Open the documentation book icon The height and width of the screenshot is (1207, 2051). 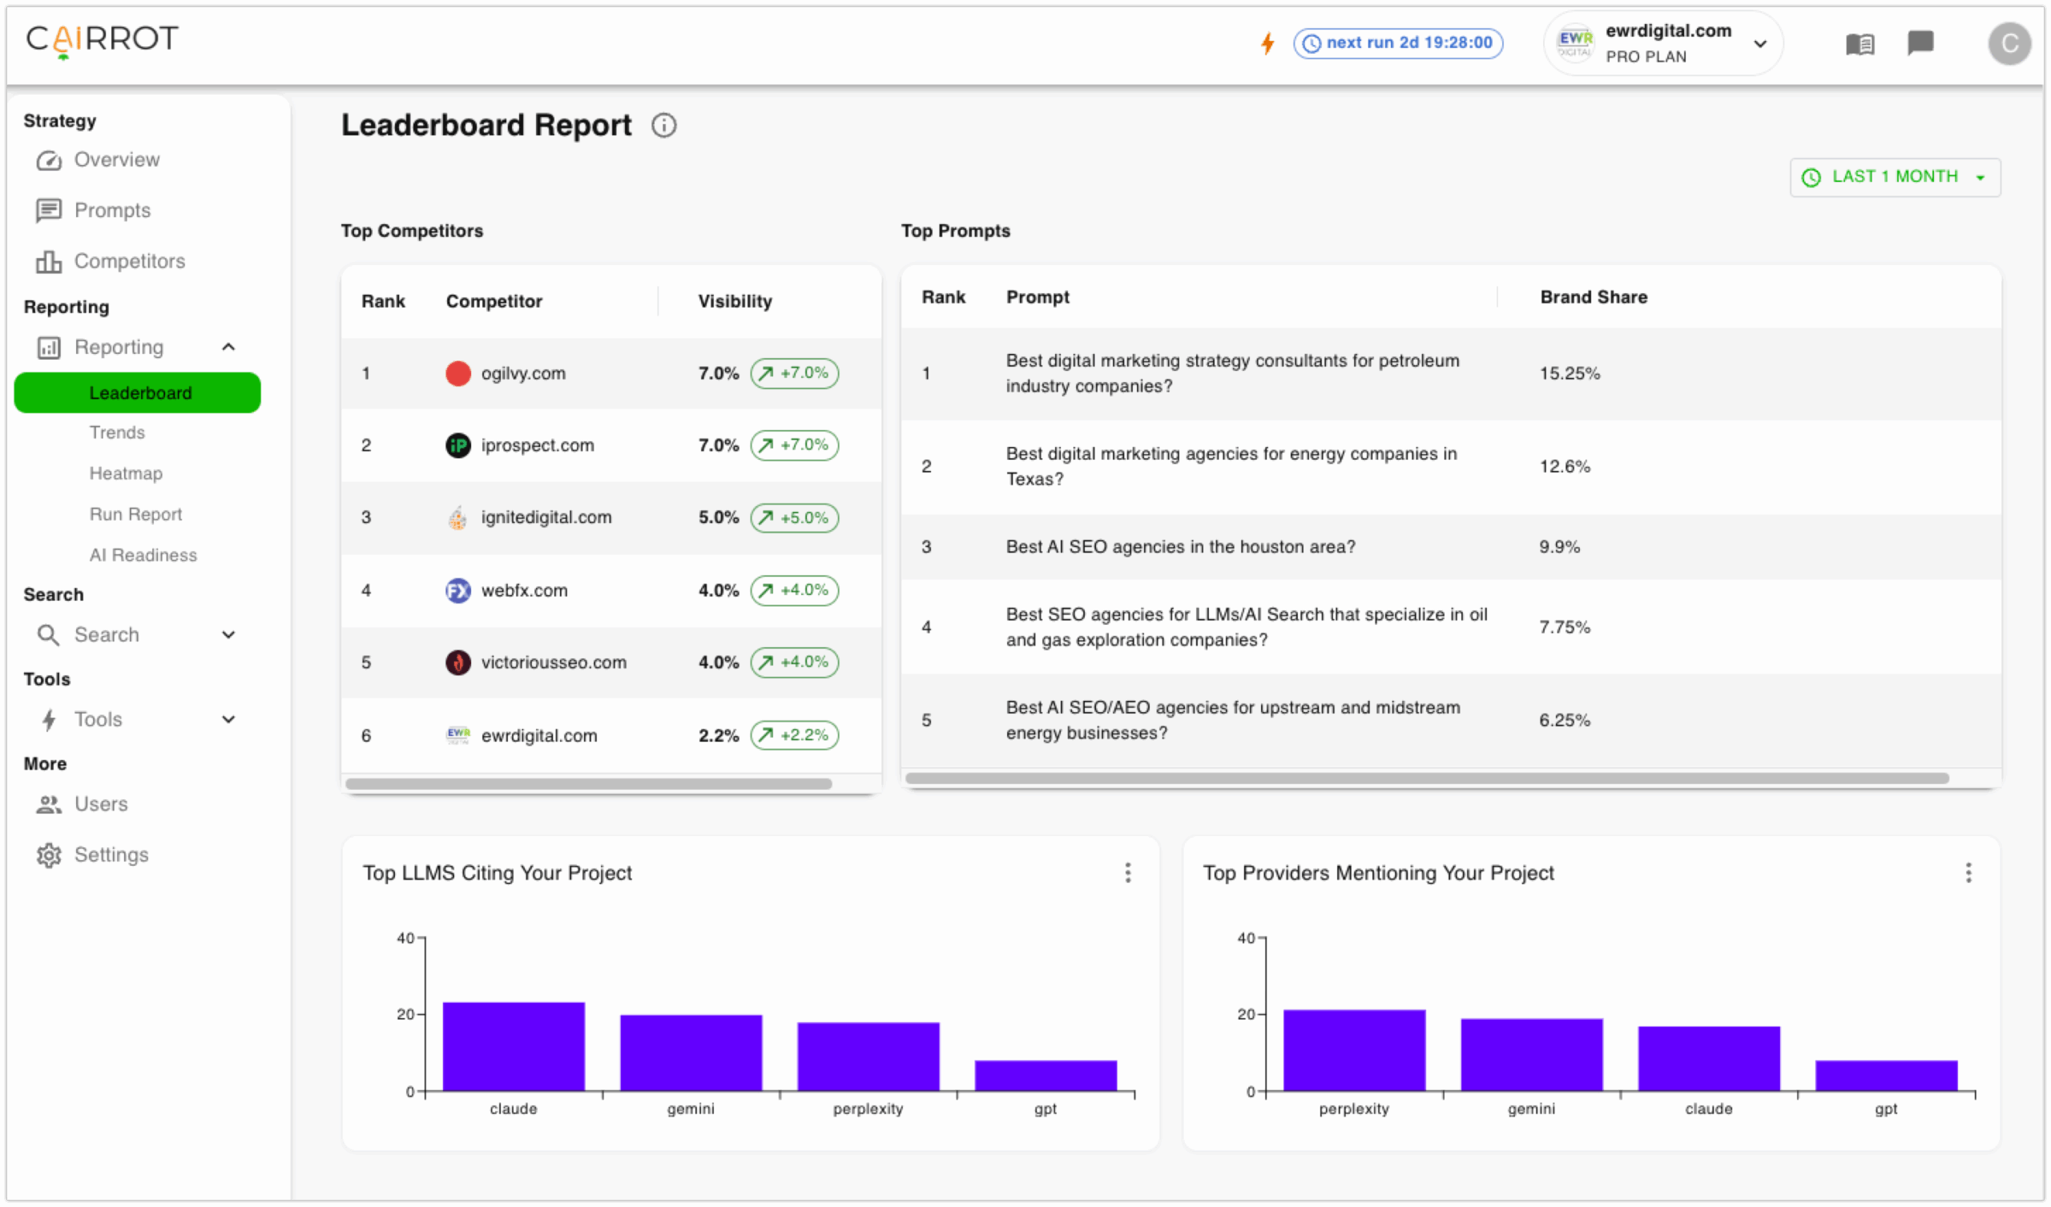(x=1860, y=43)
